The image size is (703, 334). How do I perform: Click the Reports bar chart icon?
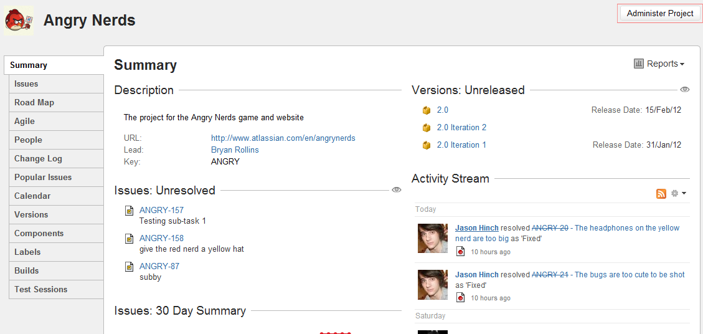pos(638,64)
